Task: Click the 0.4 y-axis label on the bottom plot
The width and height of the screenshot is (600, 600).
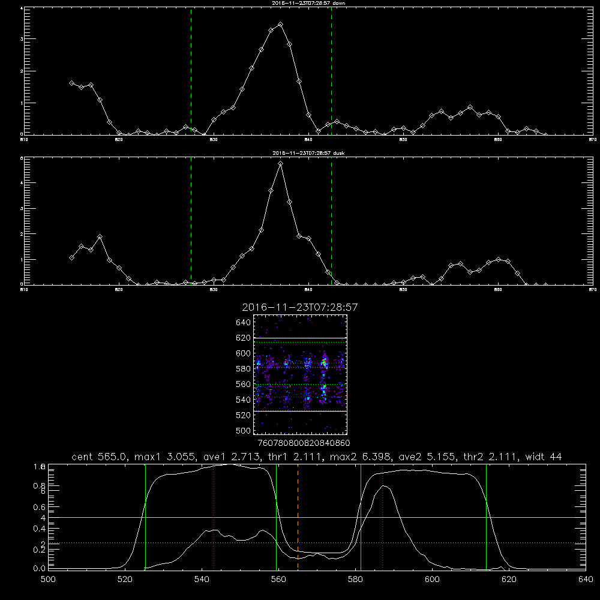Action: 40,529
